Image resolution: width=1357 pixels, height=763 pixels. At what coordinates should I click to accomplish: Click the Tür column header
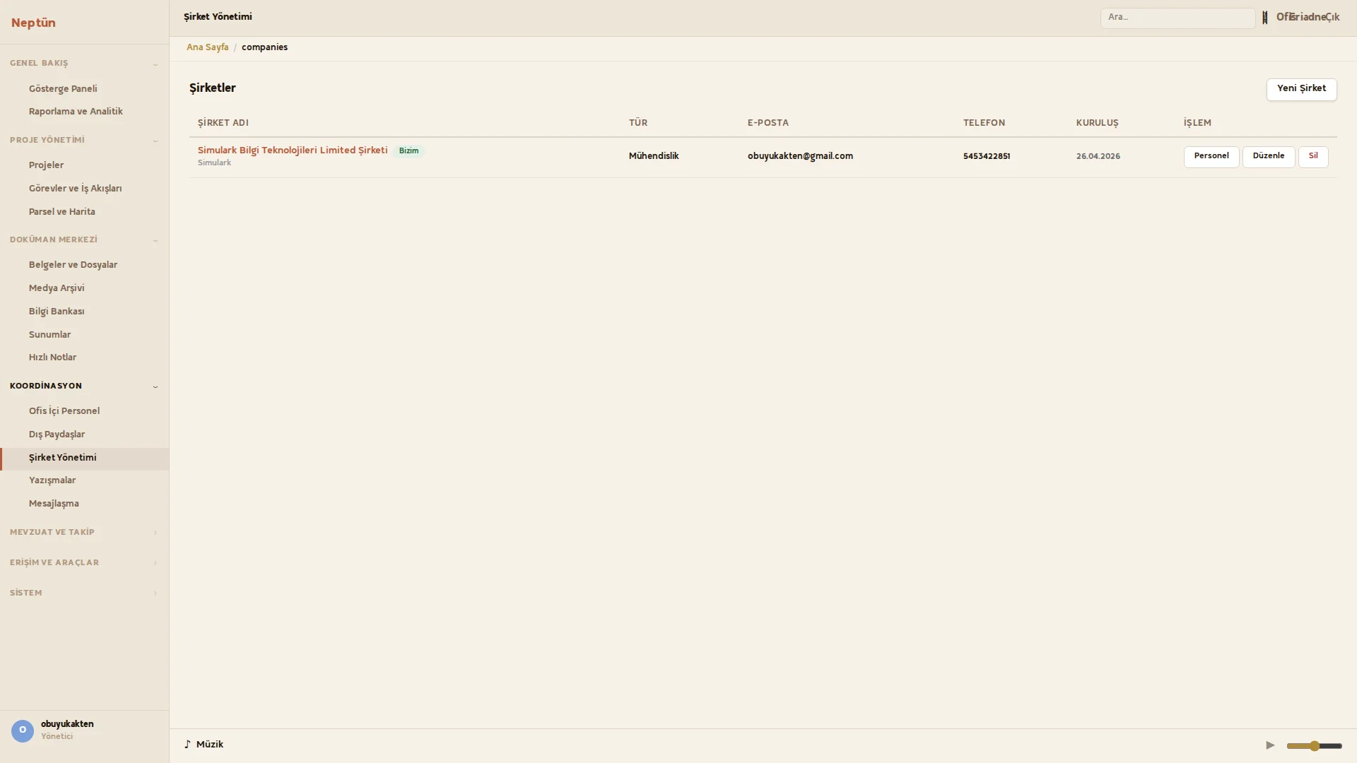[638, 123]
